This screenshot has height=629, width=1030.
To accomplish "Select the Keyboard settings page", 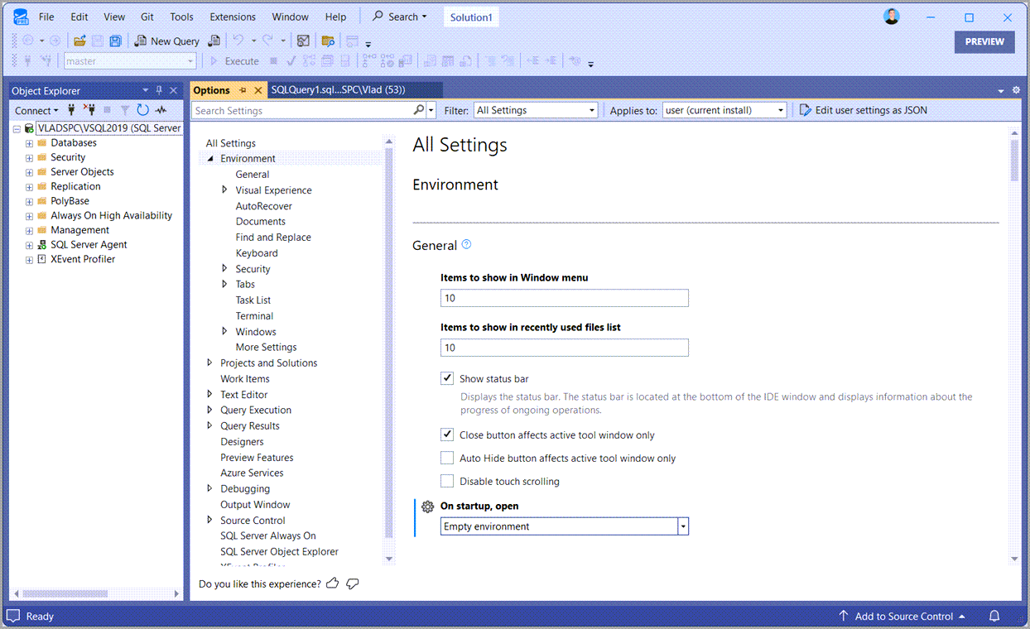I will pos(257,253).
